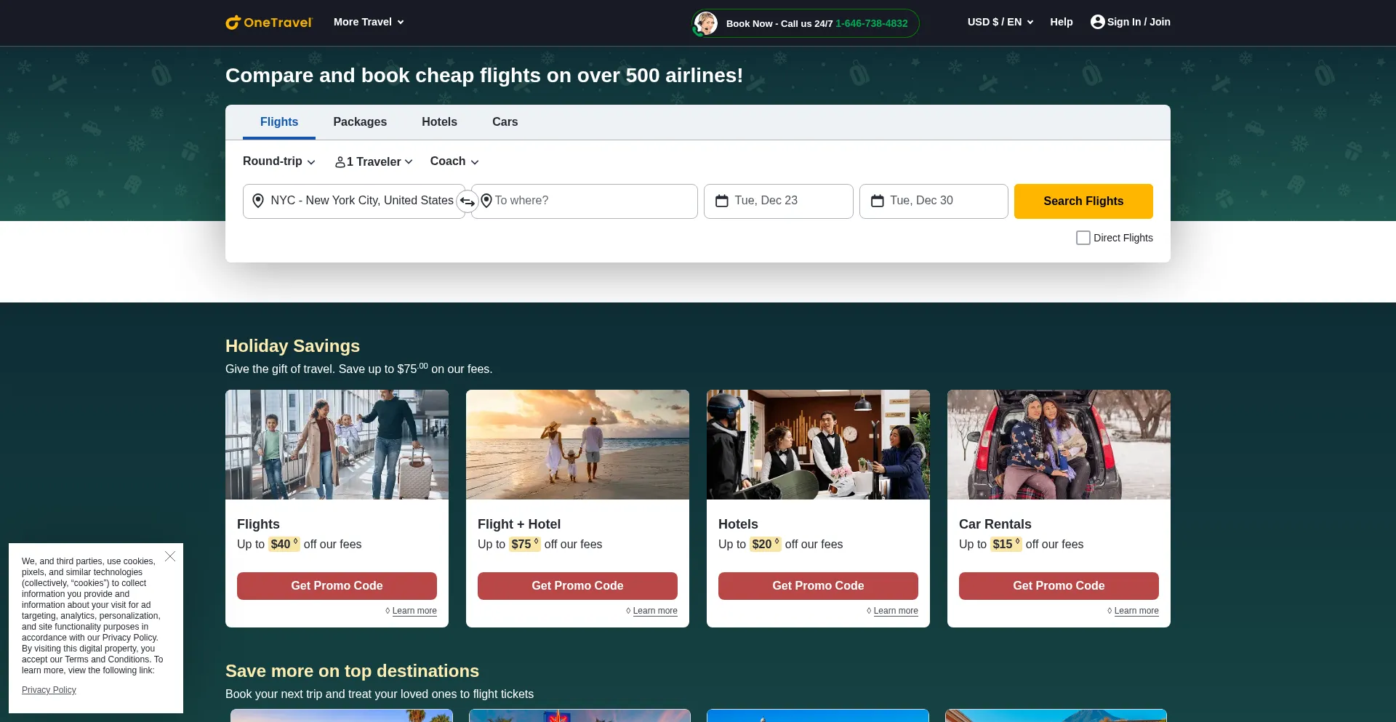Click the OneTravel logo
The image size is (1396, 722).
pyautogui.click(x=268, y=23)
